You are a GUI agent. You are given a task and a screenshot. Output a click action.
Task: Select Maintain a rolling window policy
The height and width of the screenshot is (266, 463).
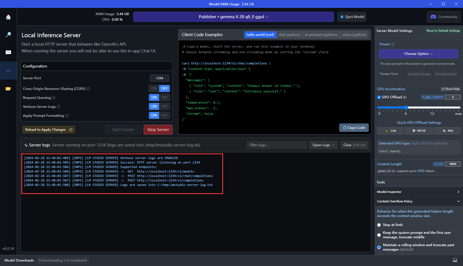(x=379, y=248)
